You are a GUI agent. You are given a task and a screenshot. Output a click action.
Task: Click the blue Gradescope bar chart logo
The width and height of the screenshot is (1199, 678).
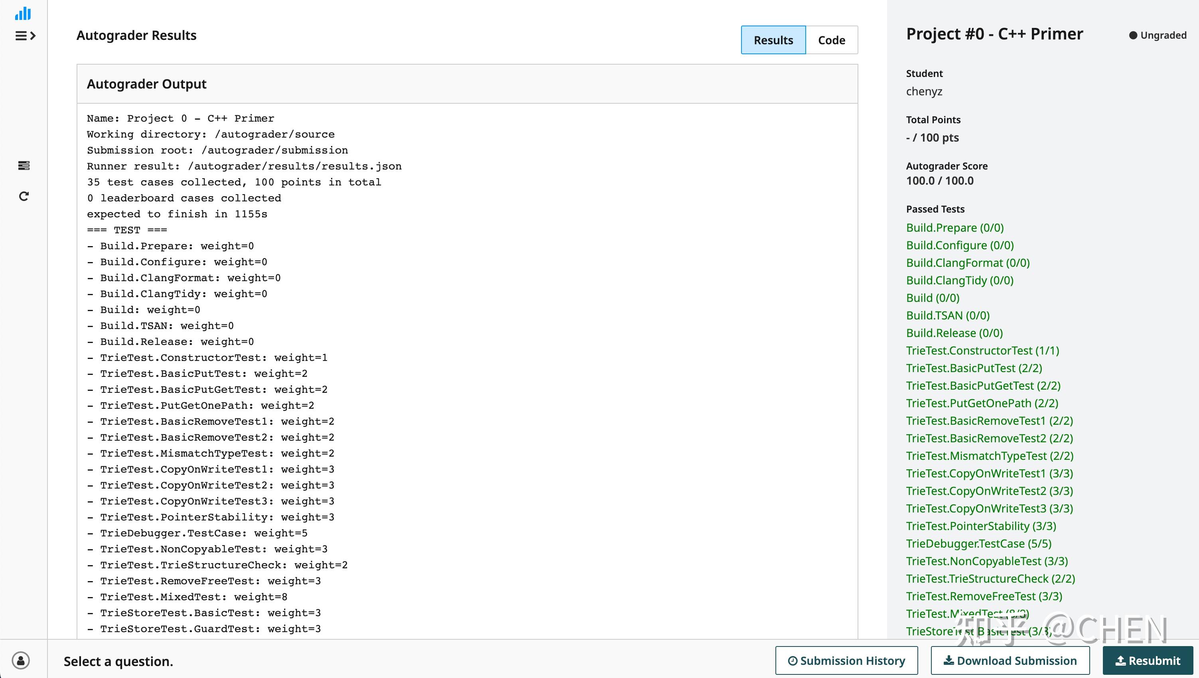(23, 14)
